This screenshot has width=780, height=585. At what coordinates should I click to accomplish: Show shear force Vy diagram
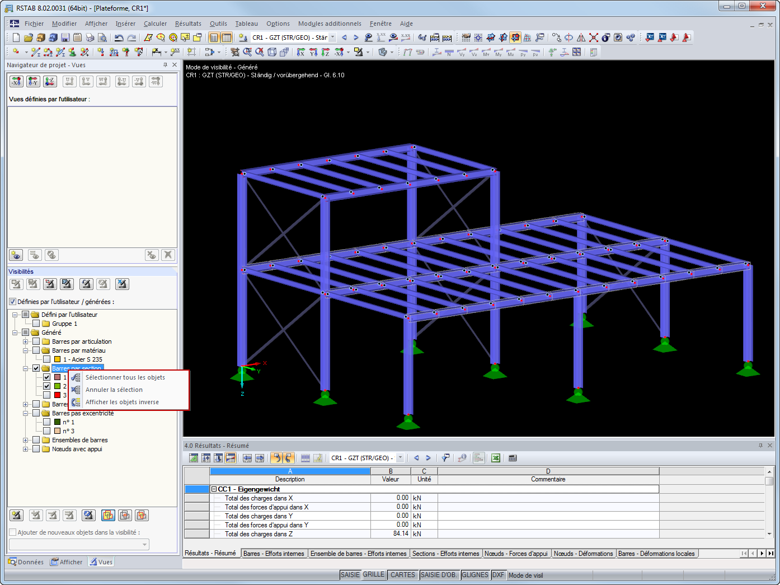point(462,52)
